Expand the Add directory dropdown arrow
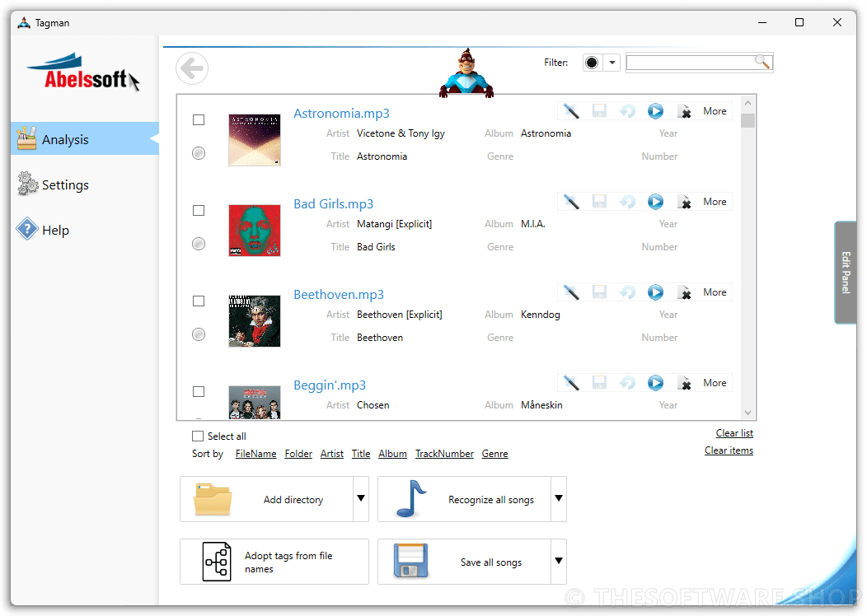The height and width of the screenshot is (616, 867). coord(361,499)
